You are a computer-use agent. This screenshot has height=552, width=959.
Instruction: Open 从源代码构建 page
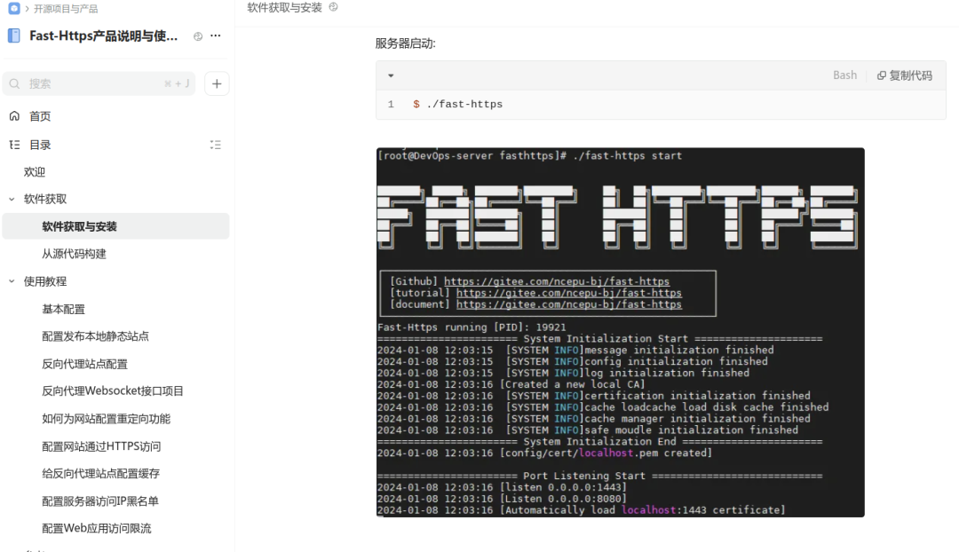click(74, 254)
